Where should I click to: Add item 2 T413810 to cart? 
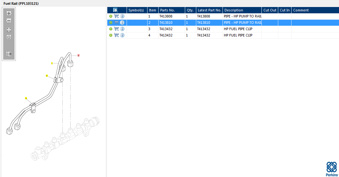click(116, 22)
